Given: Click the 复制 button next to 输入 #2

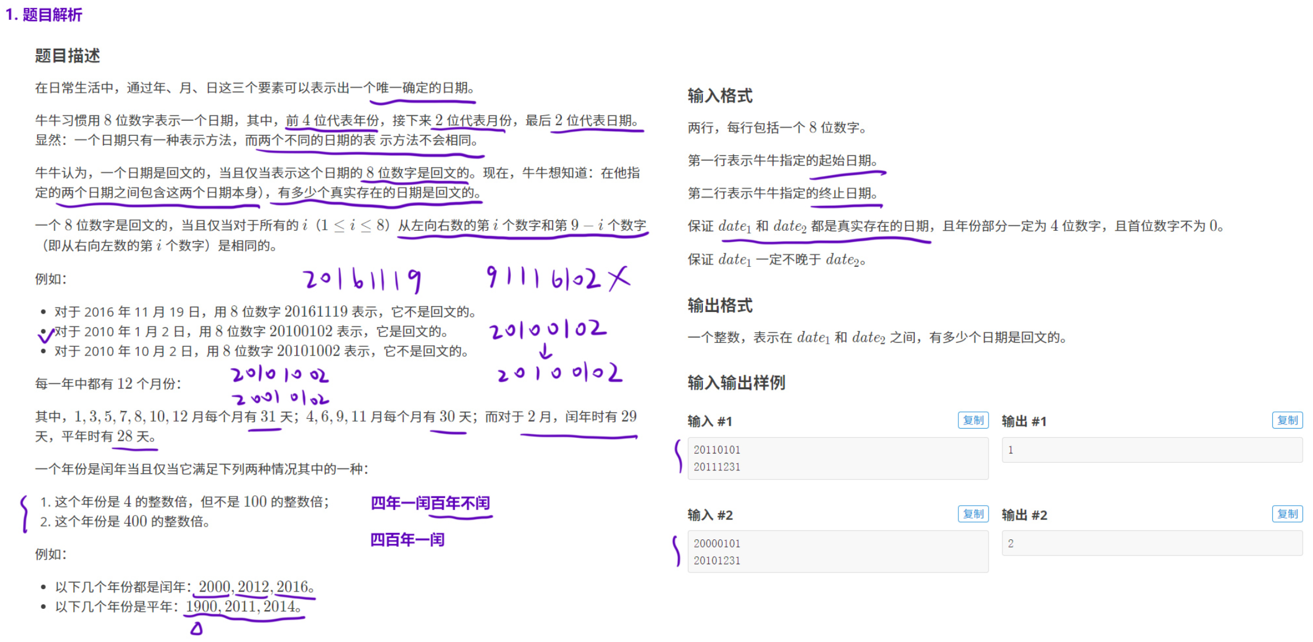Looking at the screenshot, I should (973, 514).
